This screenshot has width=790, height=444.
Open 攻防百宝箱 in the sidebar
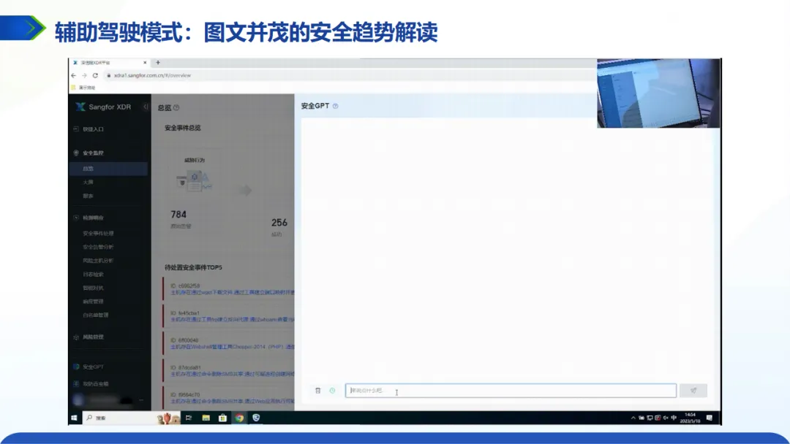click(96, 383)
